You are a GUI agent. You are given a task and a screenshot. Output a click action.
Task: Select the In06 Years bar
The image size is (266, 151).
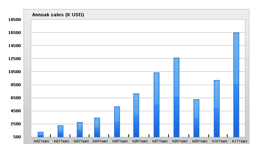click(x=136, y=115)
